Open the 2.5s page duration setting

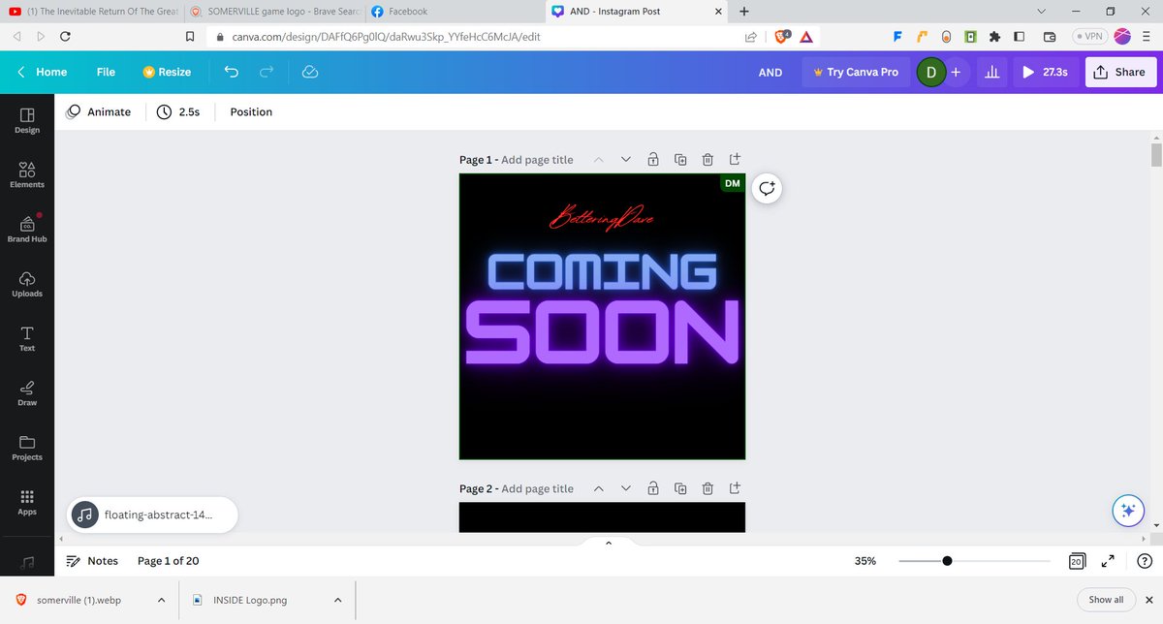(x=178, y=112)
